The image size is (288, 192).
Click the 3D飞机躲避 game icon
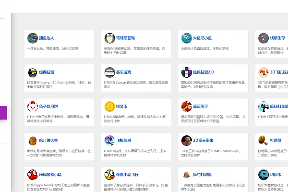pos(264,72)
